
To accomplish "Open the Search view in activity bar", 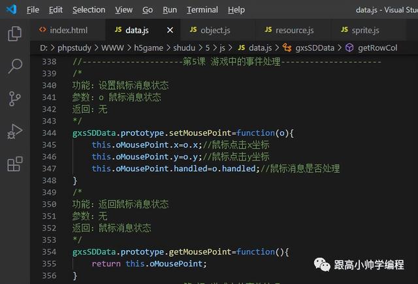I will [14, 66].
